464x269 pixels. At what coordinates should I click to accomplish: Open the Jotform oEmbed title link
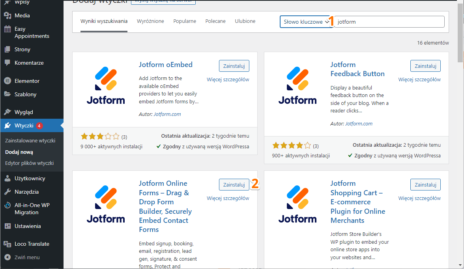click(166, 65)
